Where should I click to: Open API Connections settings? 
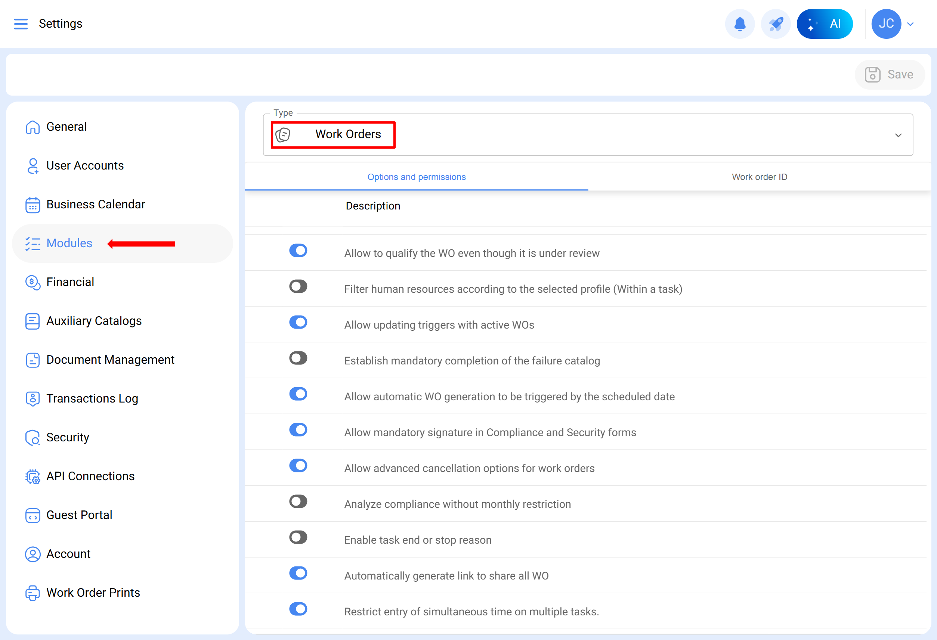pos(90,476)
